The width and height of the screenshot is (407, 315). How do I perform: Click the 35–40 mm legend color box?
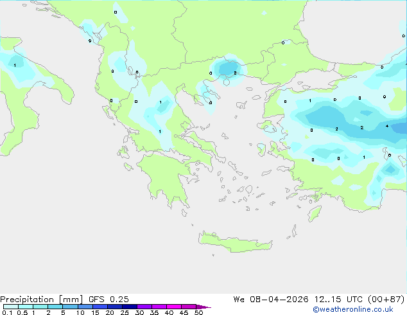tap(159, 307)
